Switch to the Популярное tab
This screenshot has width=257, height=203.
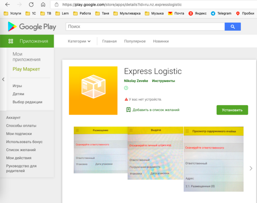coord(135,41)
